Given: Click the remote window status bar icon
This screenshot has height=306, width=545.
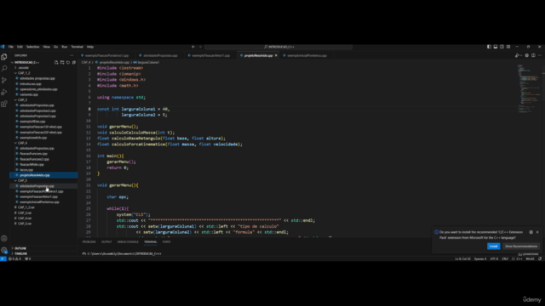Looking at the screenshot, I should pyautogui.click(x=3, y=258).
